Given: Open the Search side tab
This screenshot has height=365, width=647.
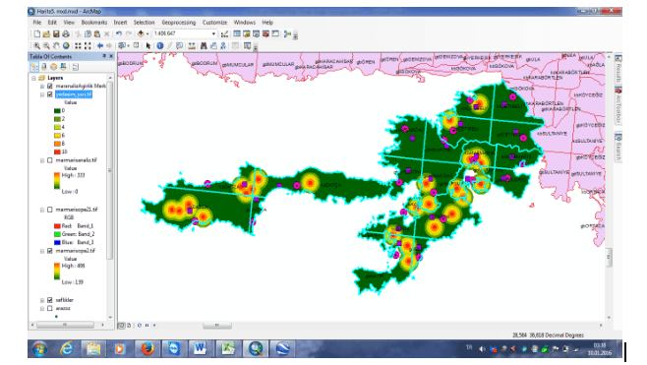Looking at the screenshot, I should (618, 148).
